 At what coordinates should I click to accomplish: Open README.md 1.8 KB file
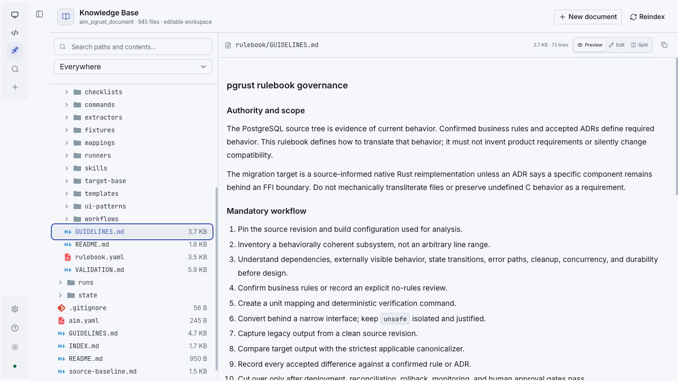point(132,244)
